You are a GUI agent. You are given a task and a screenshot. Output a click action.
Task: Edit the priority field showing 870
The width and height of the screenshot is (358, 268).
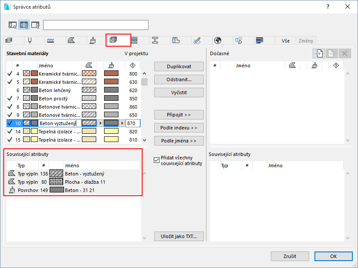point(133,123)
